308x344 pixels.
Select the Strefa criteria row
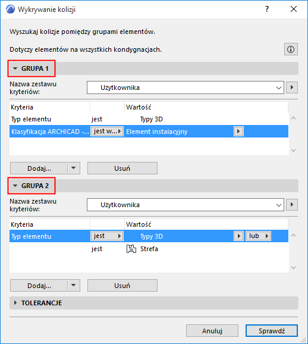149,249
